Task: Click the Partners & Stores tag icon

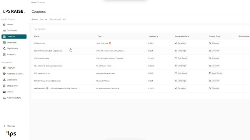Action: point(4,74)
